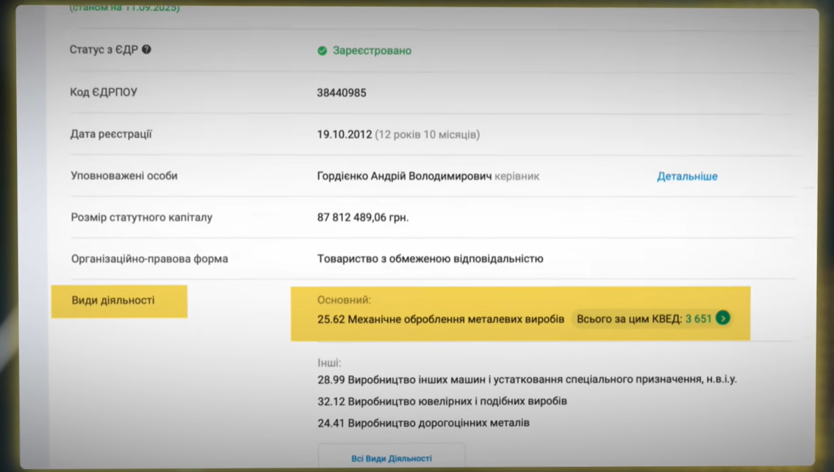Click Товариство з обмеженою відповідальністю text

(x=430, y=259)
